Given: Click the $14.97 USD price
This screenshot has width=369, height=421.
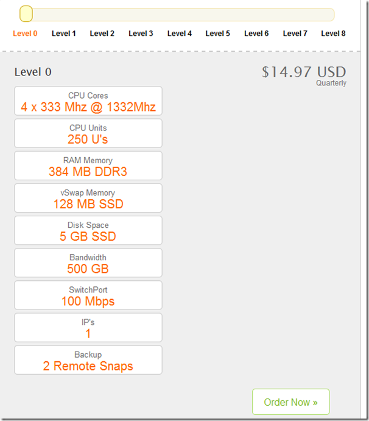Looking at the screenshot, I should 304,72.
